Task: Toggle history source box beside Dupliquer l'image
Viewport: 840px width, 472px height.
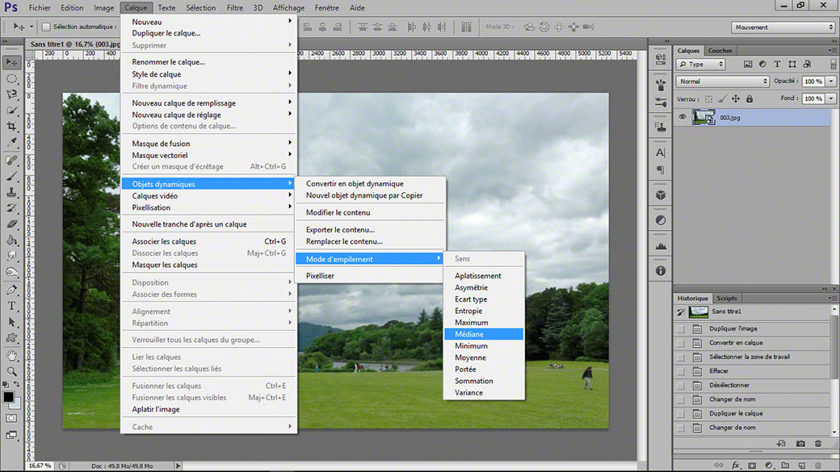Action: coord(681,328)
